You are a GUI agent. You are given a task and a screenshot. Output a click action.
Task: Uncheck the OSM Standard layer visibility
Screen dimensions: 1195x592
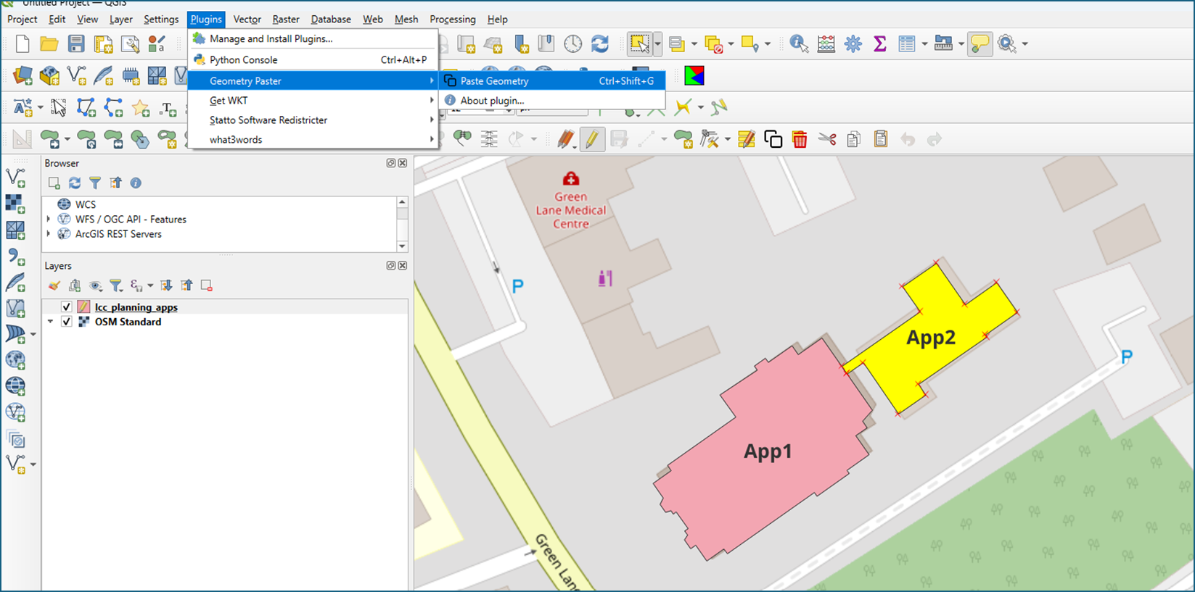point(67,322)
